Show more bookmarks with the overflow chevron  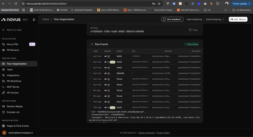[x=226, y=10]
